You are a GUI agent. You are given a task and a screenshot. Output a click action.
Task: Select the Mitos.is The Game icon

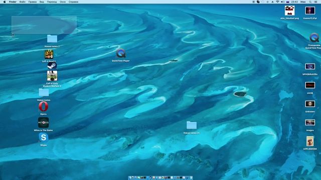click(44, 122)
